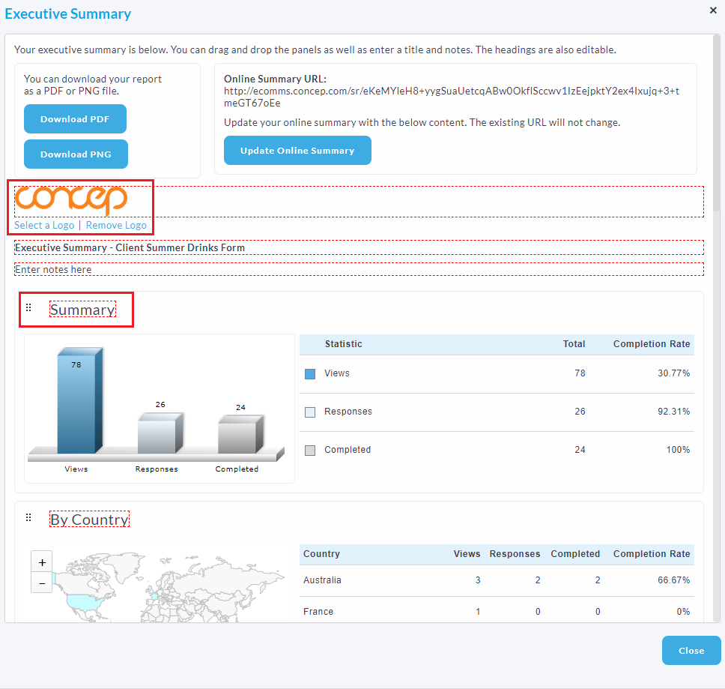This screenshot has height=689, width=725.
Task: Click the Views bar in chart
Action: [x=79, y=400]
